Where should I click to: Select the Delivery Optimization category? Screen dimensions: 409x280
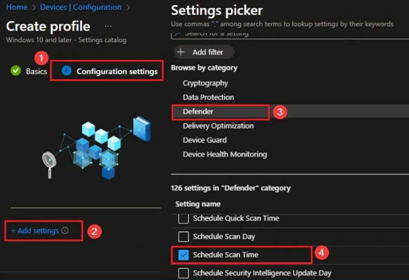pos(218,126)
